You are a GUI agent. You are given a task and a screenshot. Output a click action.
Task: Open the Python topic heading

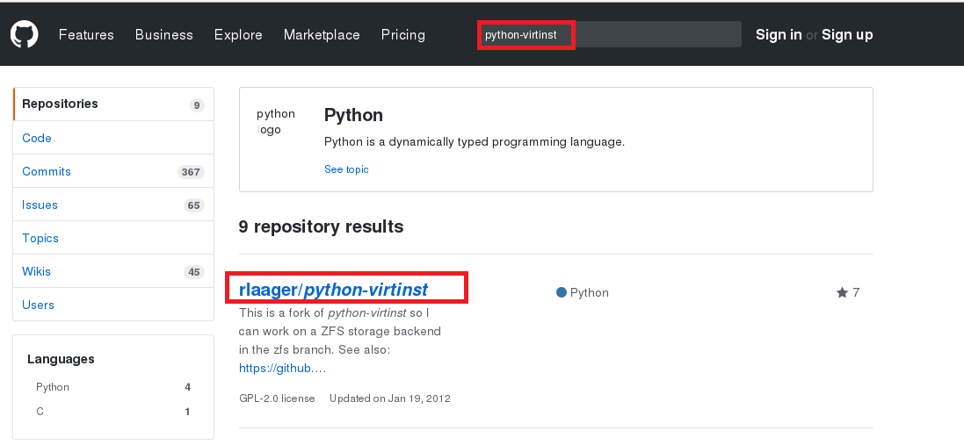(x=353, y=115)
